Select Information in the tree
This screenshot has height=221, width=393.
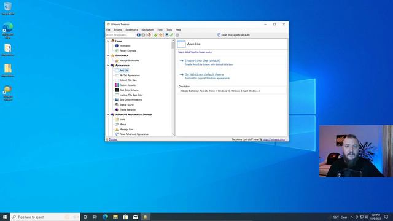click(125, 46)
